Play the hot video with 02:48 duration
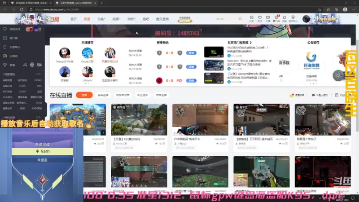The height and width of the screenshot is (202, 359). point(214,78)
